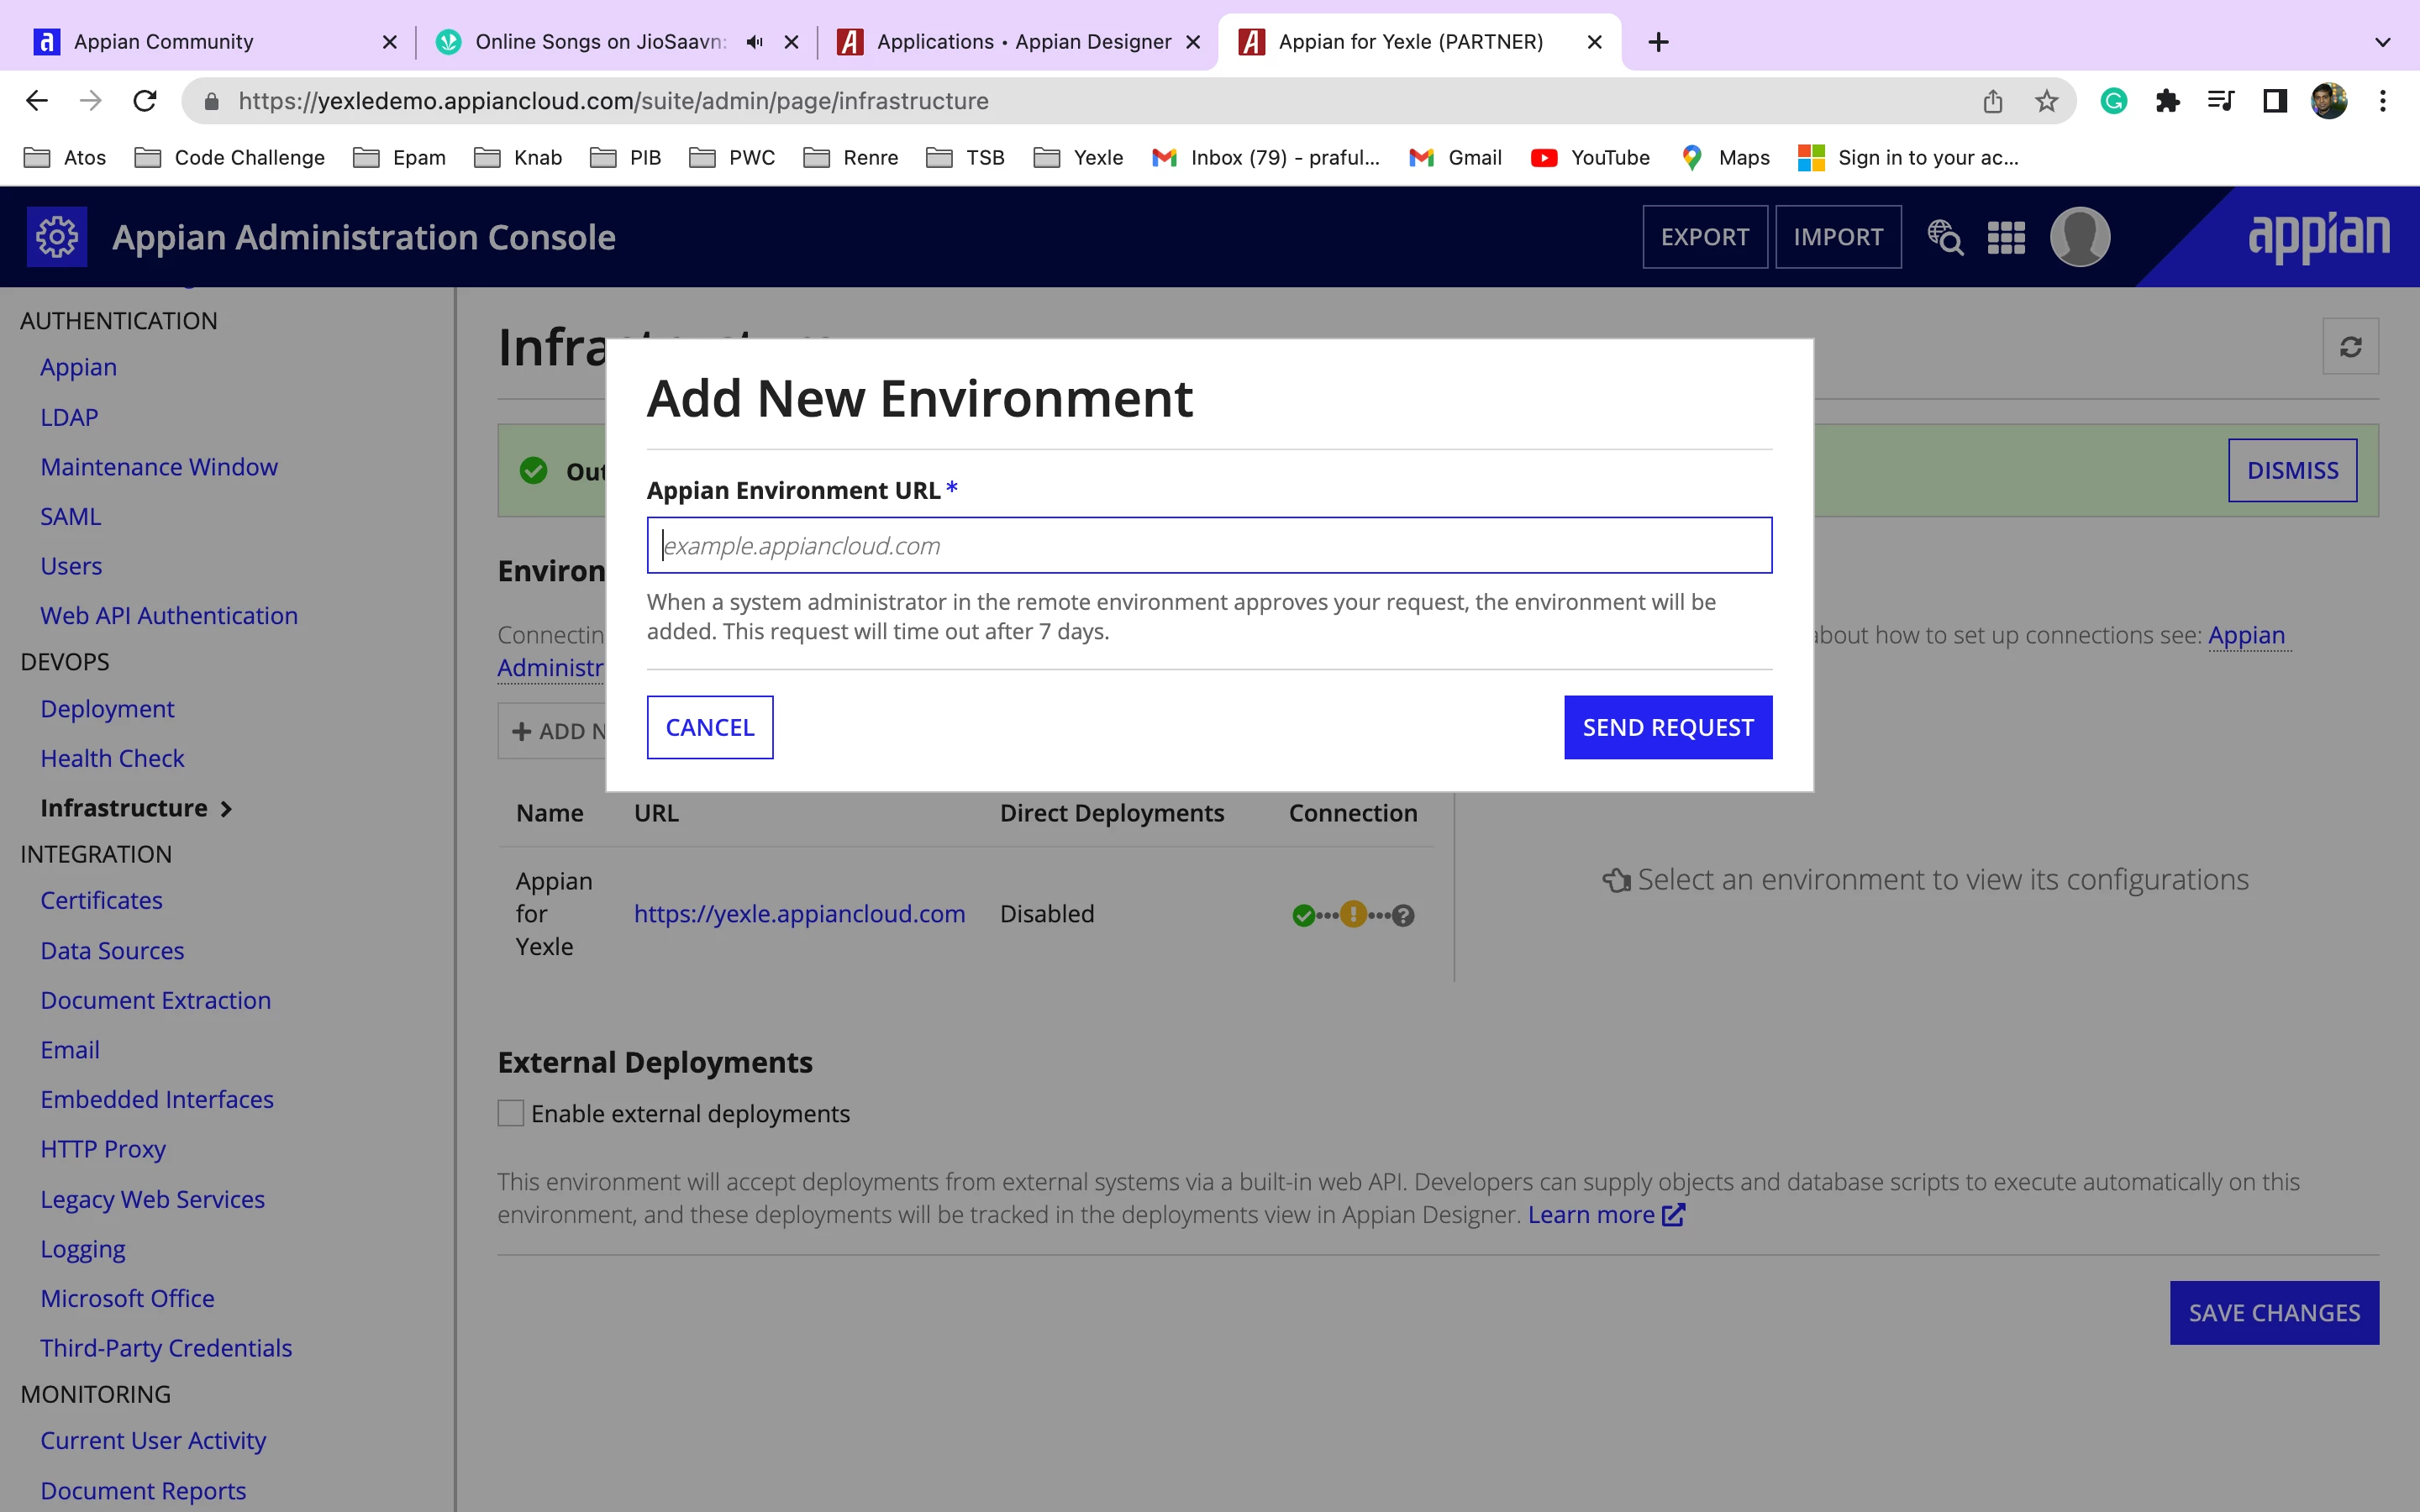The width and height of the screenshot is (2420, 1512).
Task: Open the Appian navigation grid icon
Action: (x=2006, y=238)
